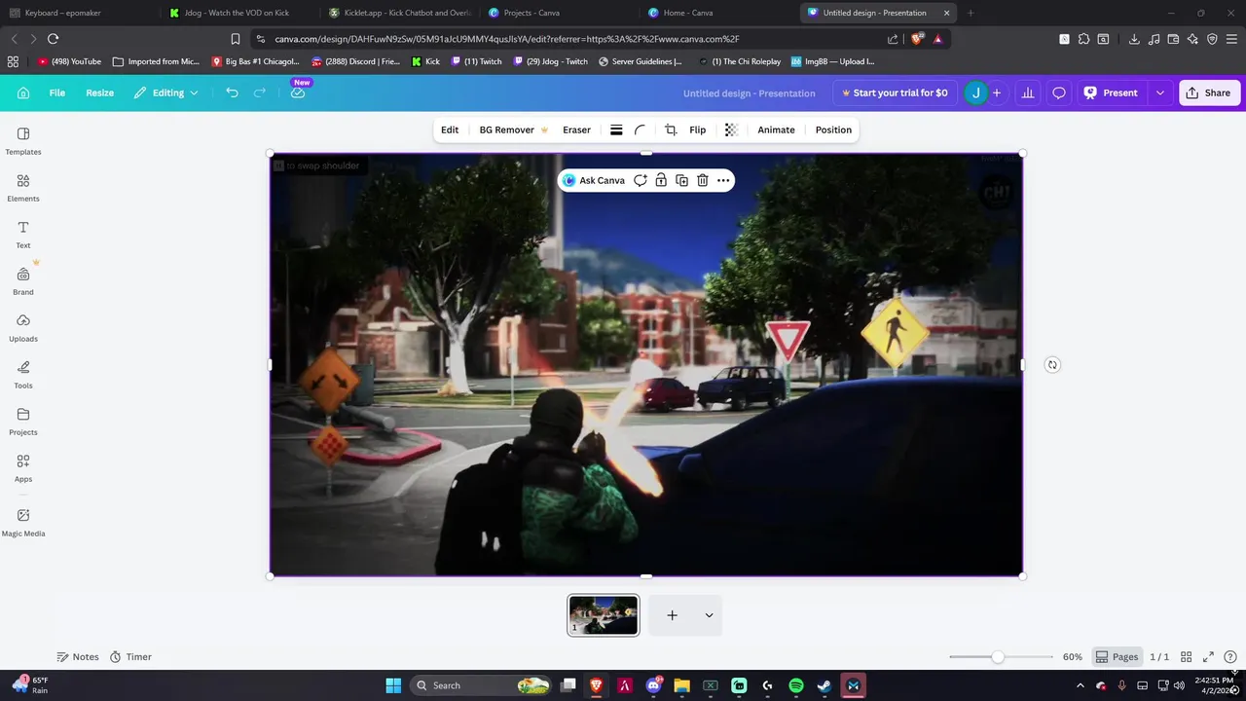
Task: Open the help question mark icon
Action: (x=1230, y=657)
